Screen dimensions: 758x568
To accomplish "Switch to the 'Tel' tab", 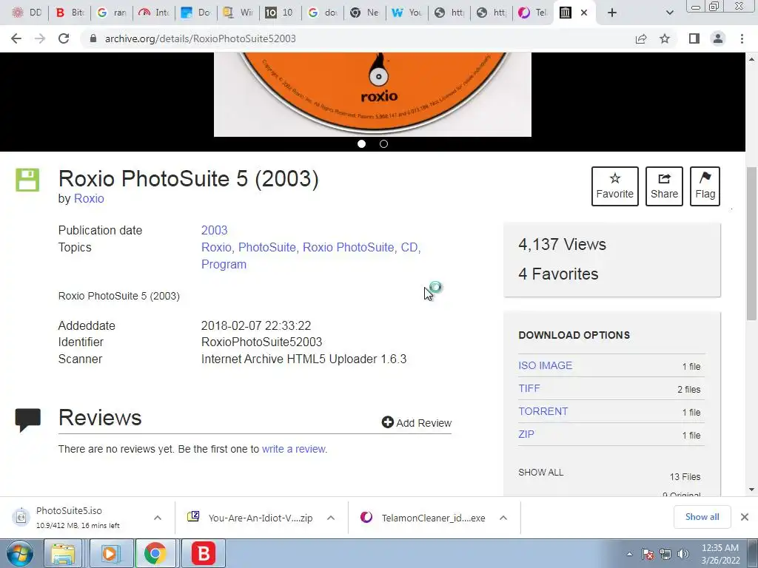I will (532, 13).
